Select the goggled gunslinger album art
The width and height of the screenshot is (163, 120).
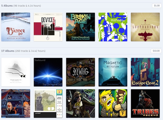80,104
